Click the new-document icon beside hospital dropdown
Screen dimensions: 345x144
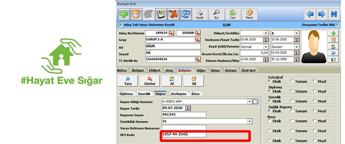click(255, 102)
